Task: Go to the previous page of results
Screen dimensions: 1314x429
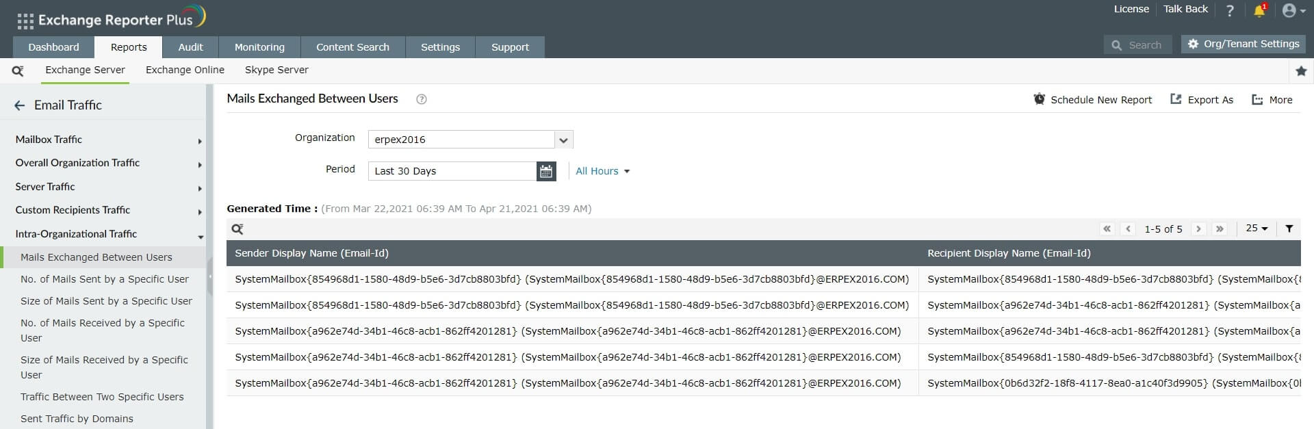Action: point(1129,229)
